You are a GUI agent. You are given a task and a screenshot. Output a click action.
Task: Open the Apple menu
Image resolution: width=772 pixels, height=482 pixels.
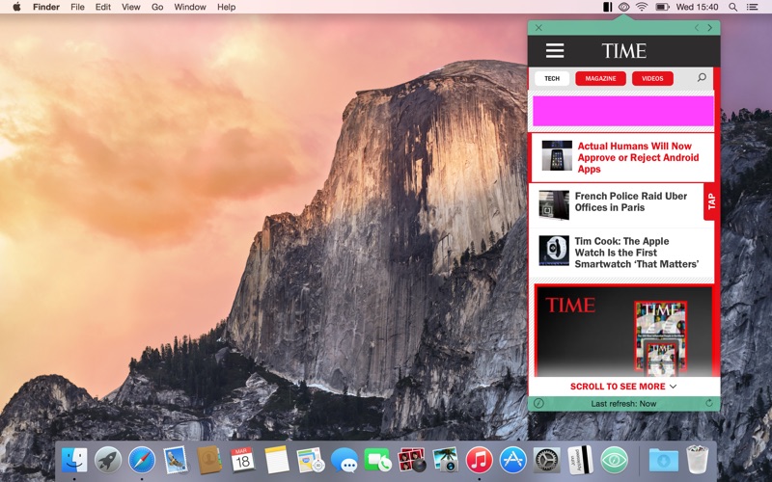pos(16,7)
